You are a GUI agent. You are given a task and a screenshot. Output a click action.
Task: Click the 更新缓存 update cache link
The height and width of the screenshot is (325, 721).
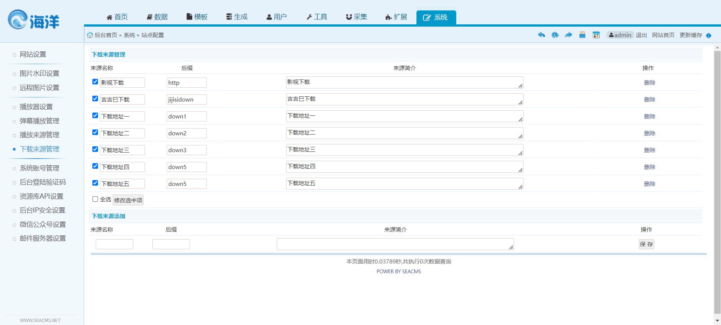click(691, 35)
